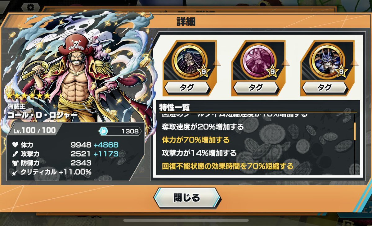Tap the sword icon beside 攻撃力
372x226 pixels.
tap(16, 154)
